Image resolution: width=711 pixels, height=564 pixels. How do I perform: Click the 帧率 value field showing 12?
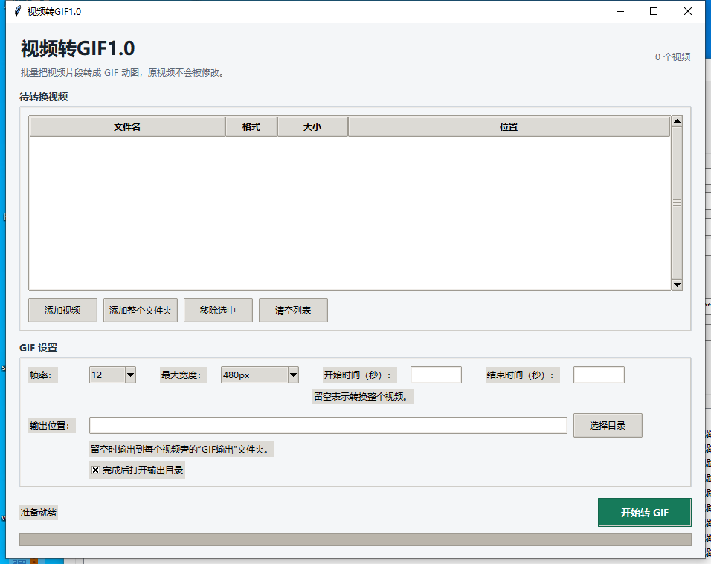point(107,375)
